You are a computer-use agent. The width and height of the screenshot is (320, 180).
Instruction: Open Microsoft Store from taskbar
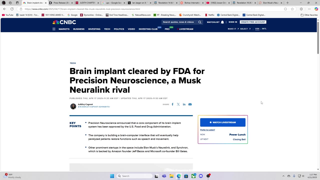186,176
